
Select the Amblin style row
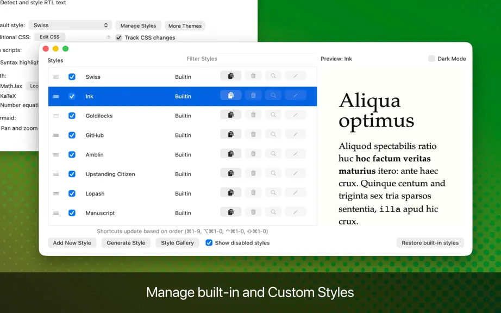coord(183,154)
